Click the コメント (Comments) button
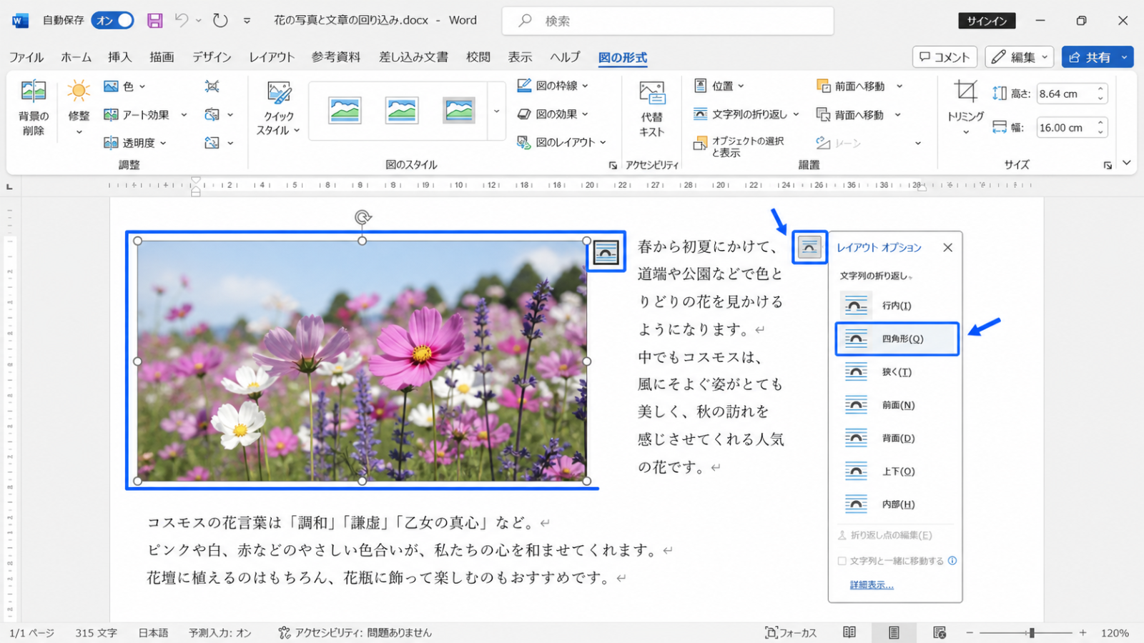 coord(945,57)
